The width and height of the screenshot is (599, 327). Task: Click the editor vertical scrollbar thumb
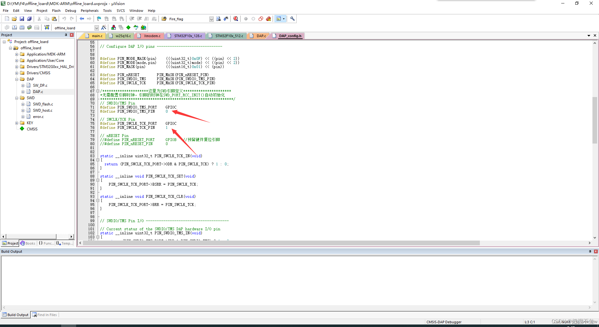[595, 120]
